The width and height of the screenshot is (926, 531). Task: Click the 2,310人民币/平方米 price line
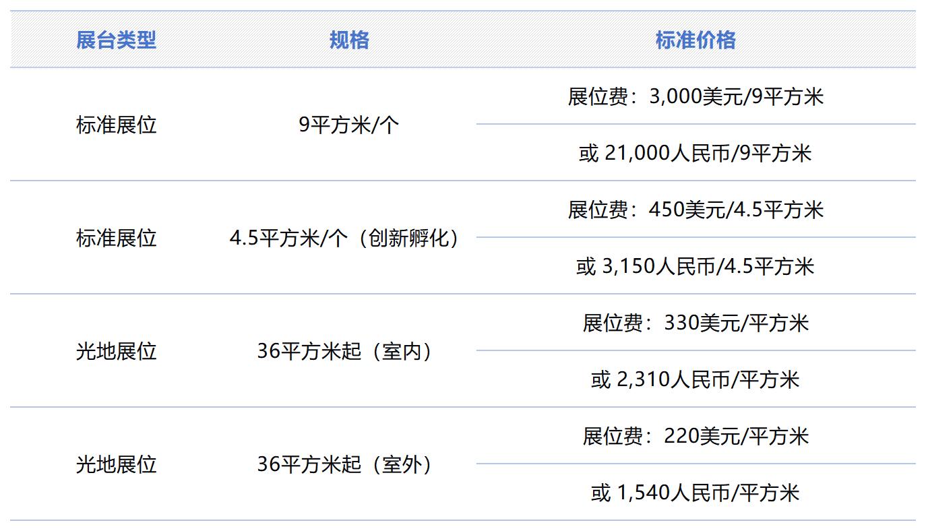[696, 380]
